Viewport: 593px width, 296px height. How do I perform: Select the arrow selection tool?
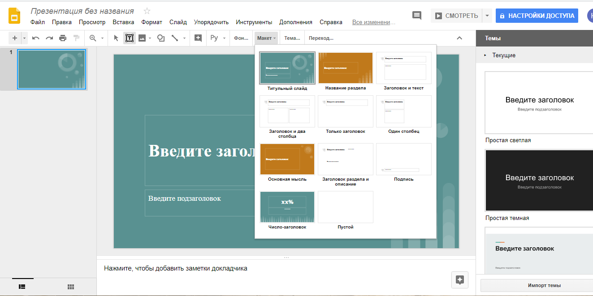[115, 38]
